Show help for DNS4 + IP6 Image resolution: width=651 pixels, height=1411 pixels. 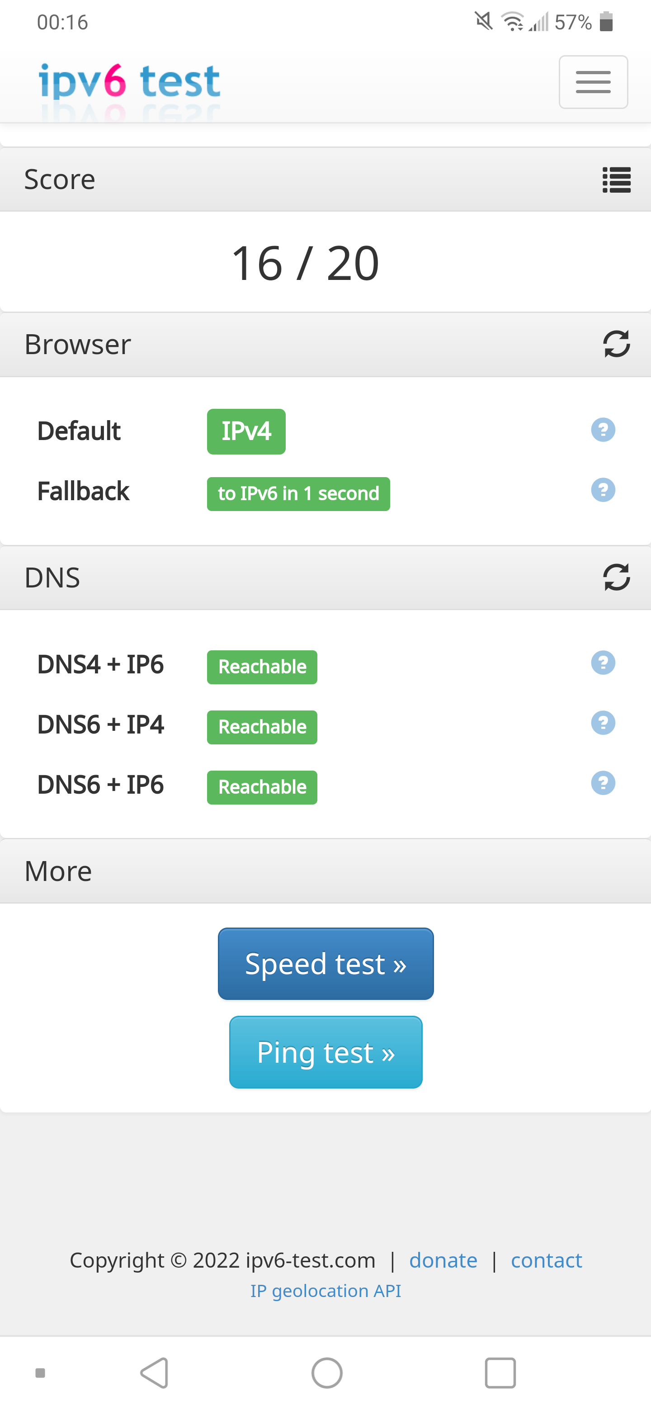(x=604, y=663)
